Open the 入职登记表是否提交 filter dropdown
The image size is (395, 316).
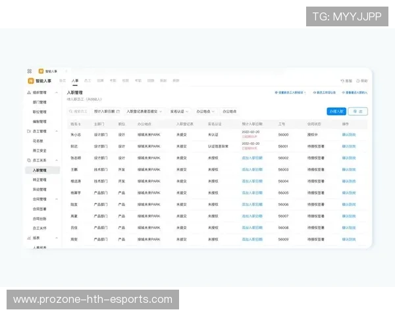144,111
